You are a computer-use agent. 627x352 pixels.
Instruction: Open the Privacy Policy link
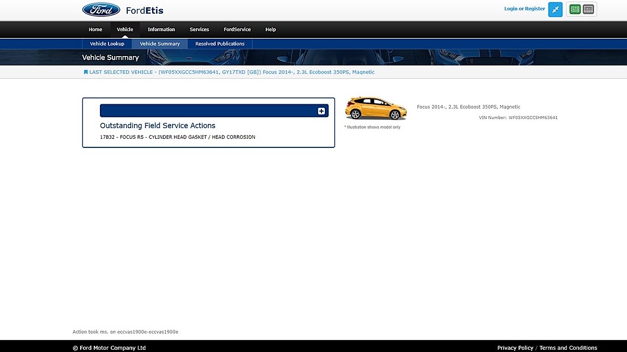515,347
